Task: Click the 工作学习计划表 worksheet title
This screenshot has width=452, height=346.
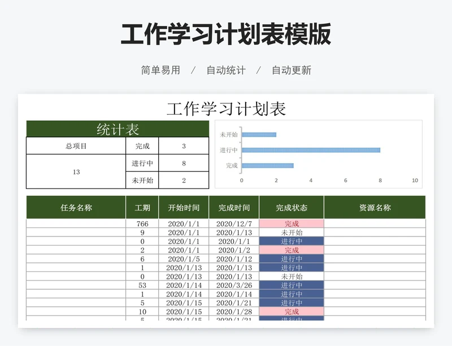Action: (226, 108)
